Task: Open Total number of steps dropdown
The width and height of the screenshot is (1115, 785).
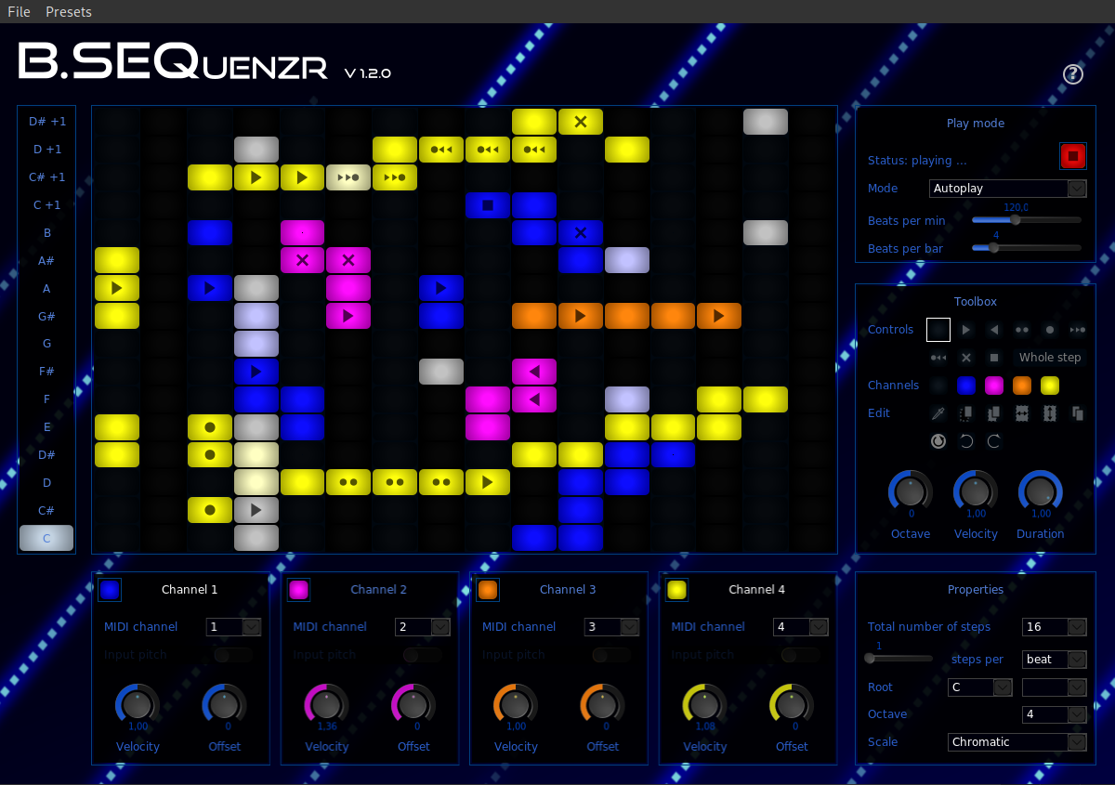Action: pyautogui.click(x=1055, y=627)
